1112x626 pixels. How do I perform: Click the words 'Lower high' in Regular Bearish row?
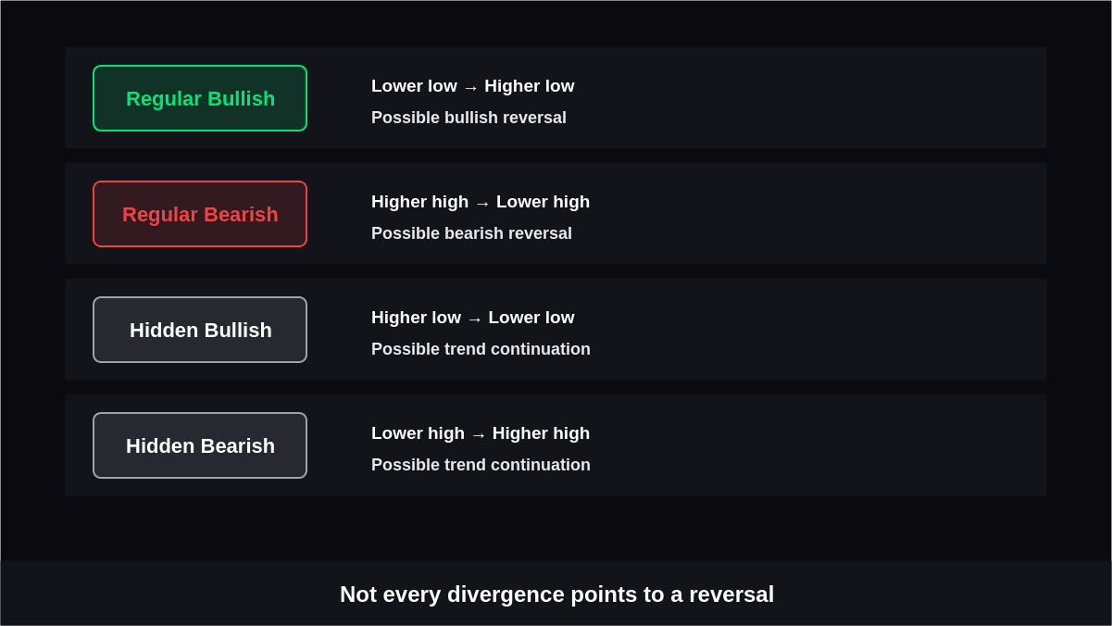[543, 202]
